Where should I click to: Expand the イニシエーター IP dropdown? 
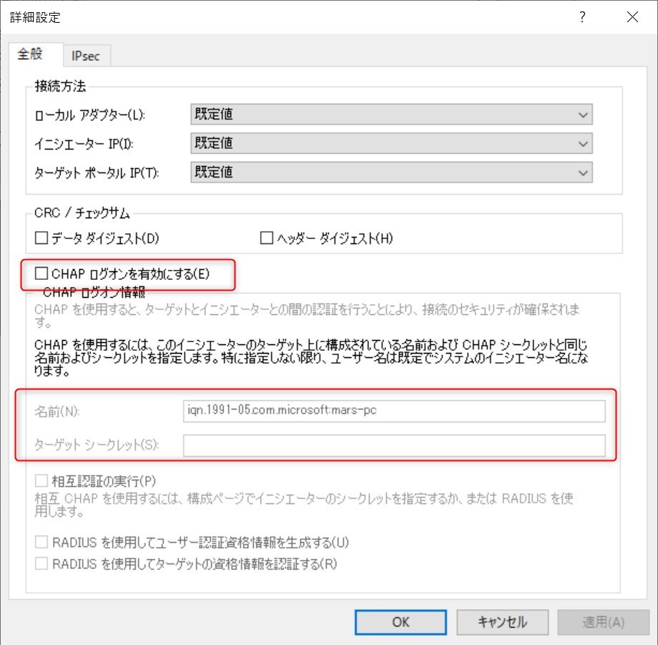(x=391, y=143)
